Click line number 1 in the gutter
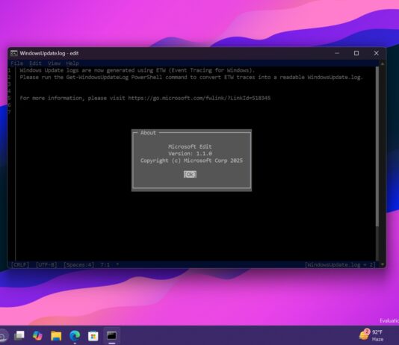Image resolution: width=399 pixels, height=345 pixels. [9, 70]
